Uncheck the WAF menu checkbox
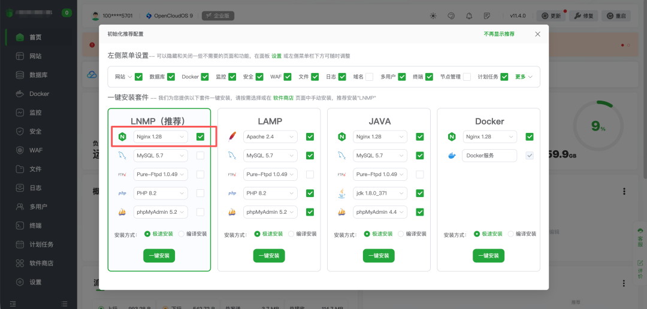This screenshot has width=647, height=309. point(288,77)
